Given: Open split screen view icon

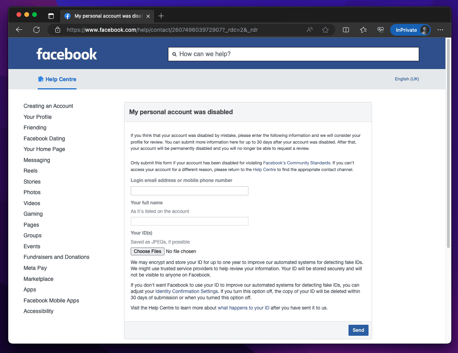Looking at the screenshot, I should tap(346, 30).
